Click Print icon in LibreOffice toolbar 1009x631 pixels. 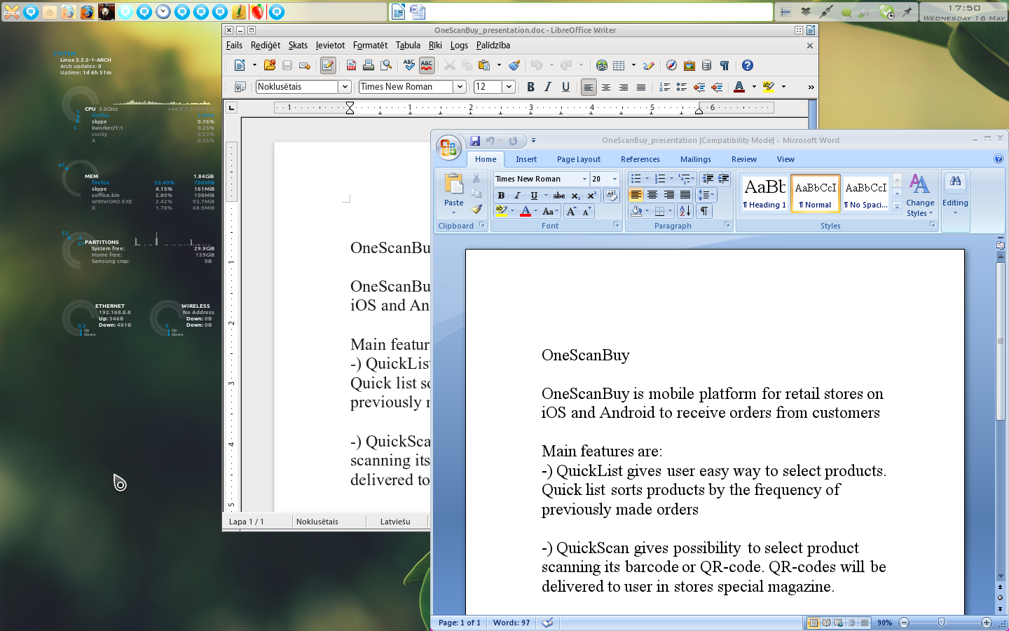(368, 65)
